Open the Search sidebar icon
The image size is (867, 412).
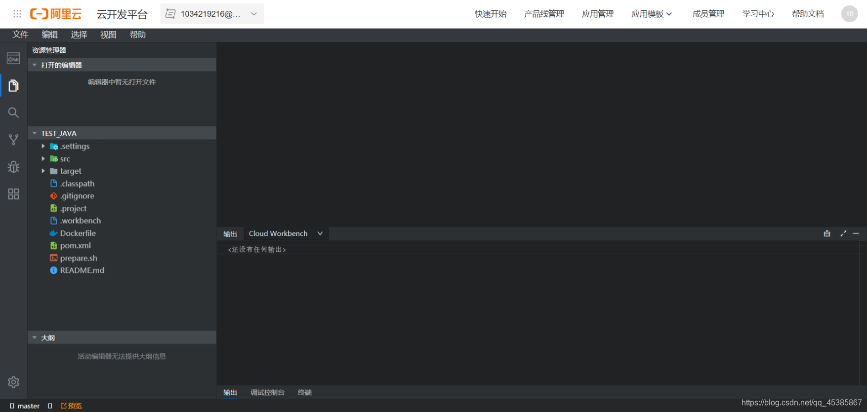tap(13, 112)
